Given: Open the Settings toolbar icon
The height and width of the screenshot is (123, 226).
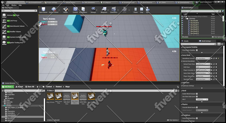Looking at the screenshot, I should point(93,10).
